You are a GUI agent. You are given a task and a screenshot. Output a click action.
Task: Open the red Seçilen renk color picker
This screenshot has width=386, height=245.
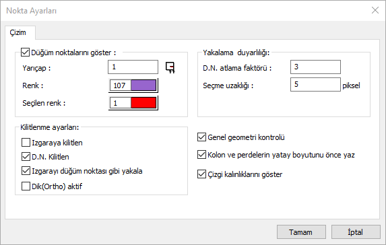(143, 103)
